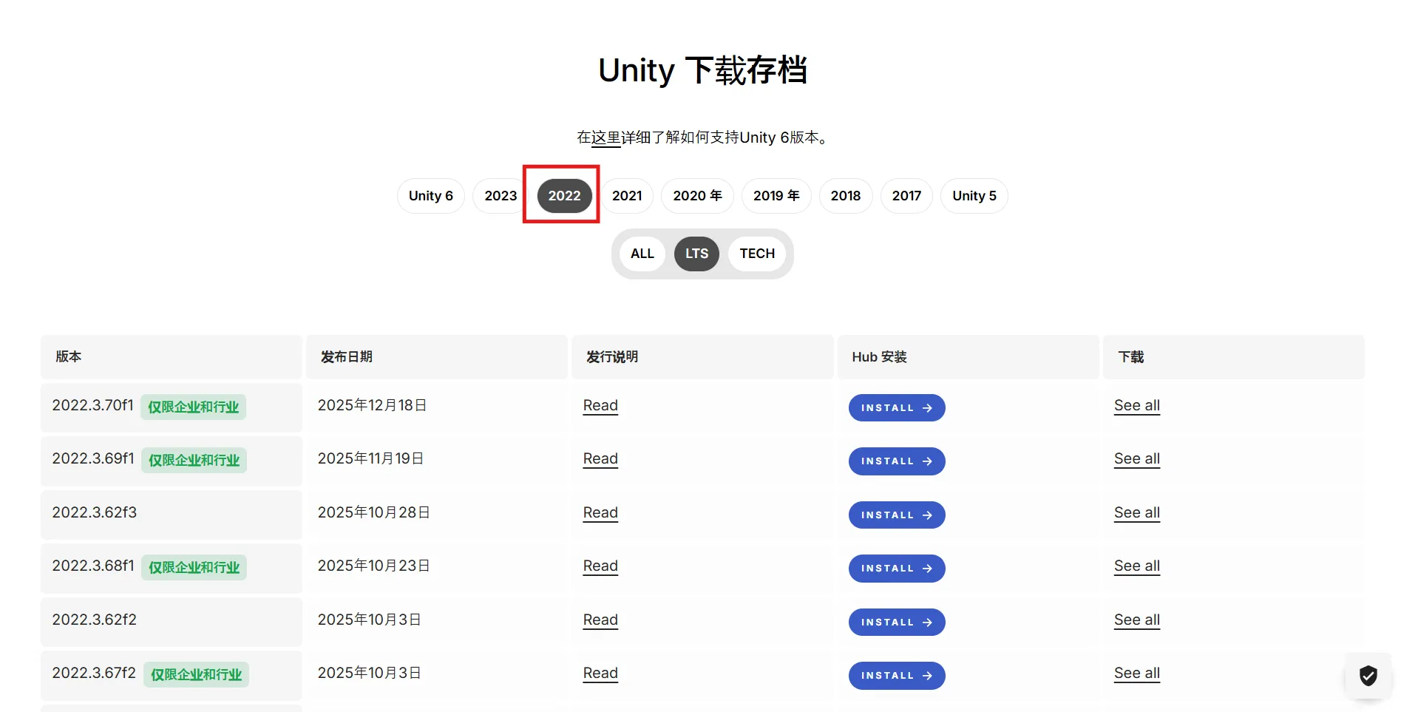Install version 2022.3.70f1 via Hub
This screenshot has width=1401, height=712.
(896, 408)
